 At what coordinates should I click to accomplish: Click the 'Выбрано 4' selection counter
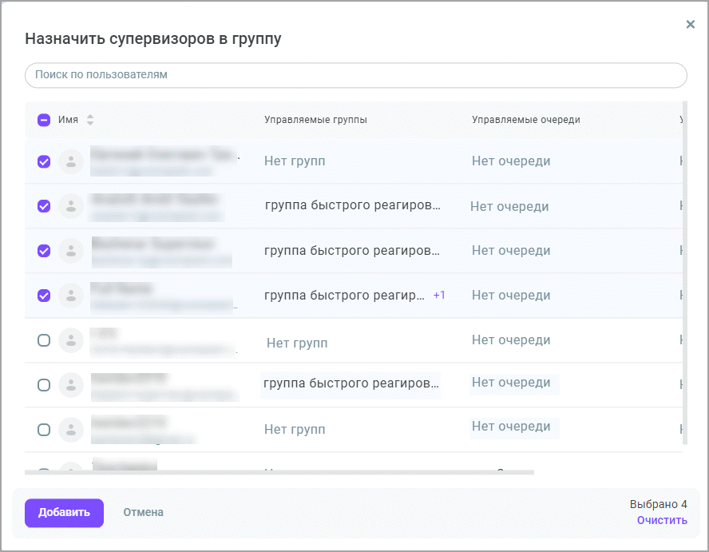click(x=659, y=504)
